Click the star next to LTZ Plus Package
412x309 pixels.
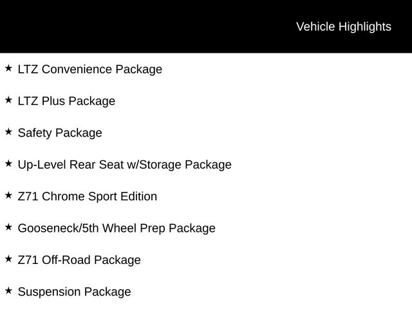coord(8,100)
